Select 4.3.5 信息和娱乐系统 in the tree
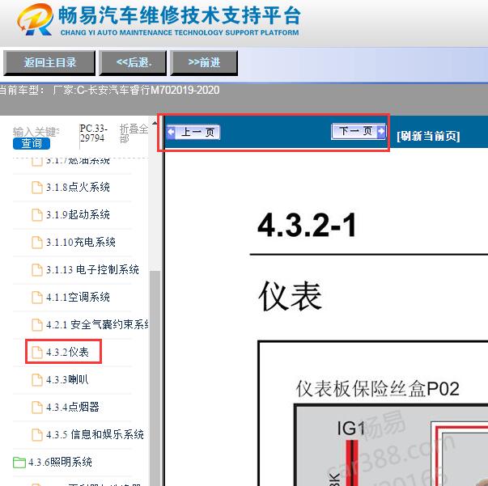The image size is (488, 486). click(95, 434)
